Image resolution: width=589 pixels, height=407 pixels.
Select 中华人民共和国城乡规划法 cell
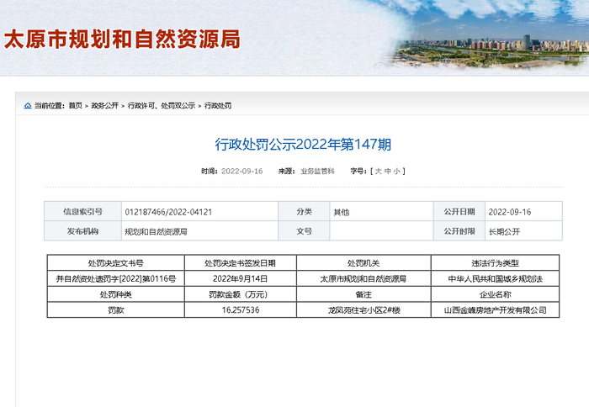[x=495, y=278]
